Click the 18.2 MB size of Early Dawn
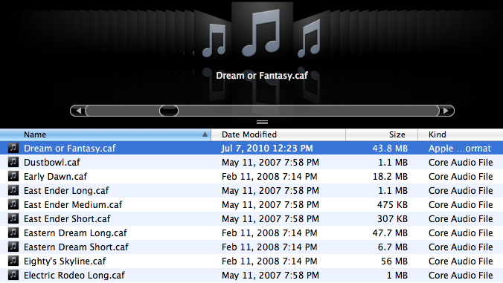This screenshot has width=503, height=283. pos(390,176)
